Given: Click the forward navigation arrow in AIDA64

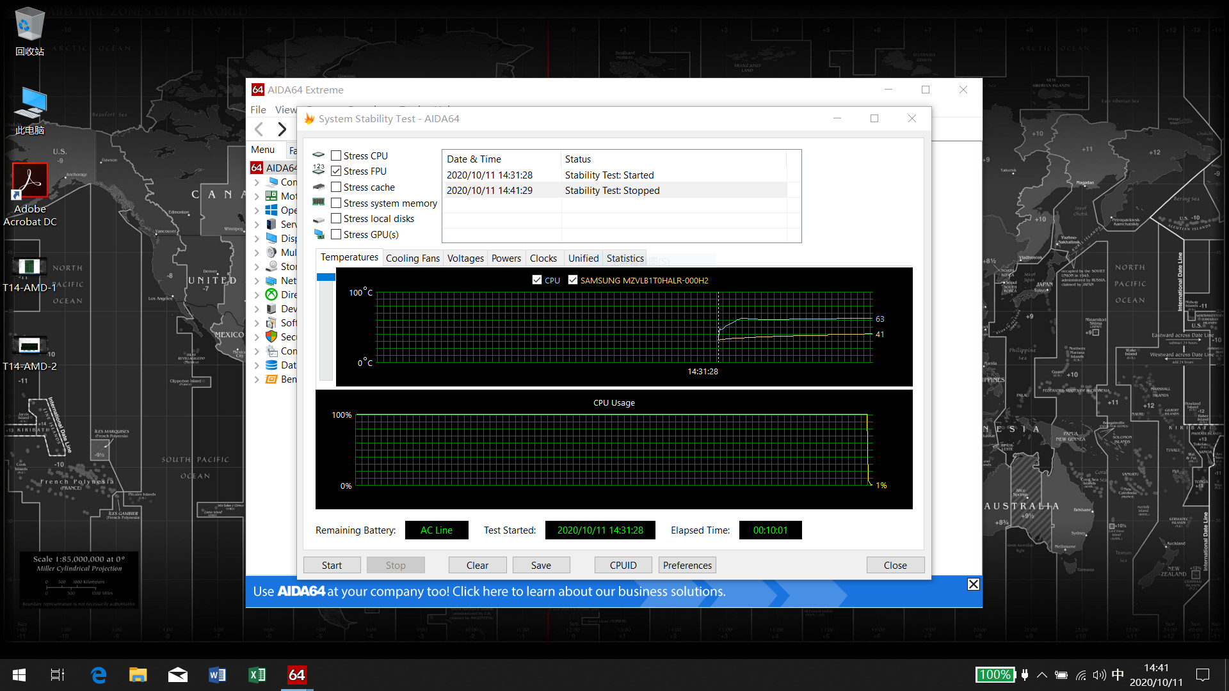Looking at the screenshot, I should (282, 129).
